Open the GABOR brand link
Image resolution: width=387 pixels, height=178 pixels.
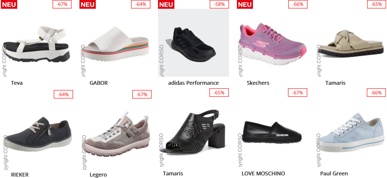[x=99, y=83]
